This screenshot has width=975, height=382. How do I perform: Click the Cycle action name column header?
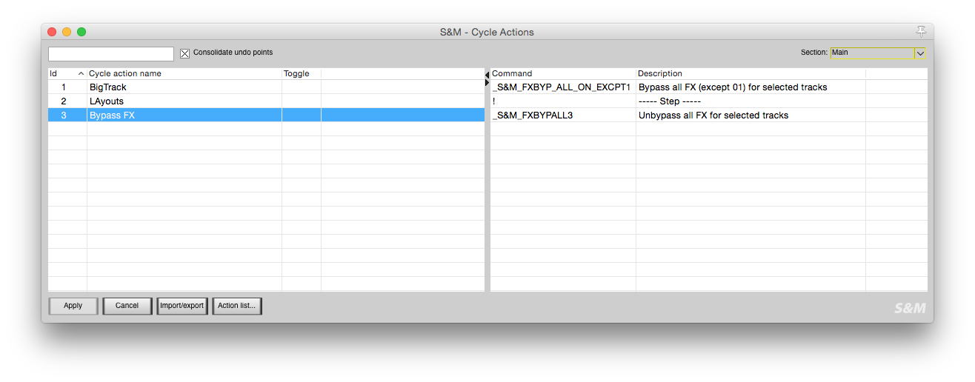point(184,74)
